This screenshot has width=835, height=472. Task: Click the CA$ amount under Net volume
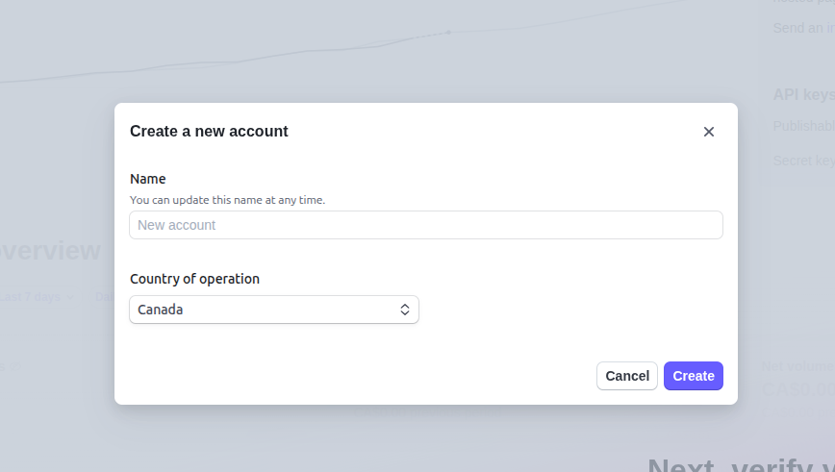point(797,388)
